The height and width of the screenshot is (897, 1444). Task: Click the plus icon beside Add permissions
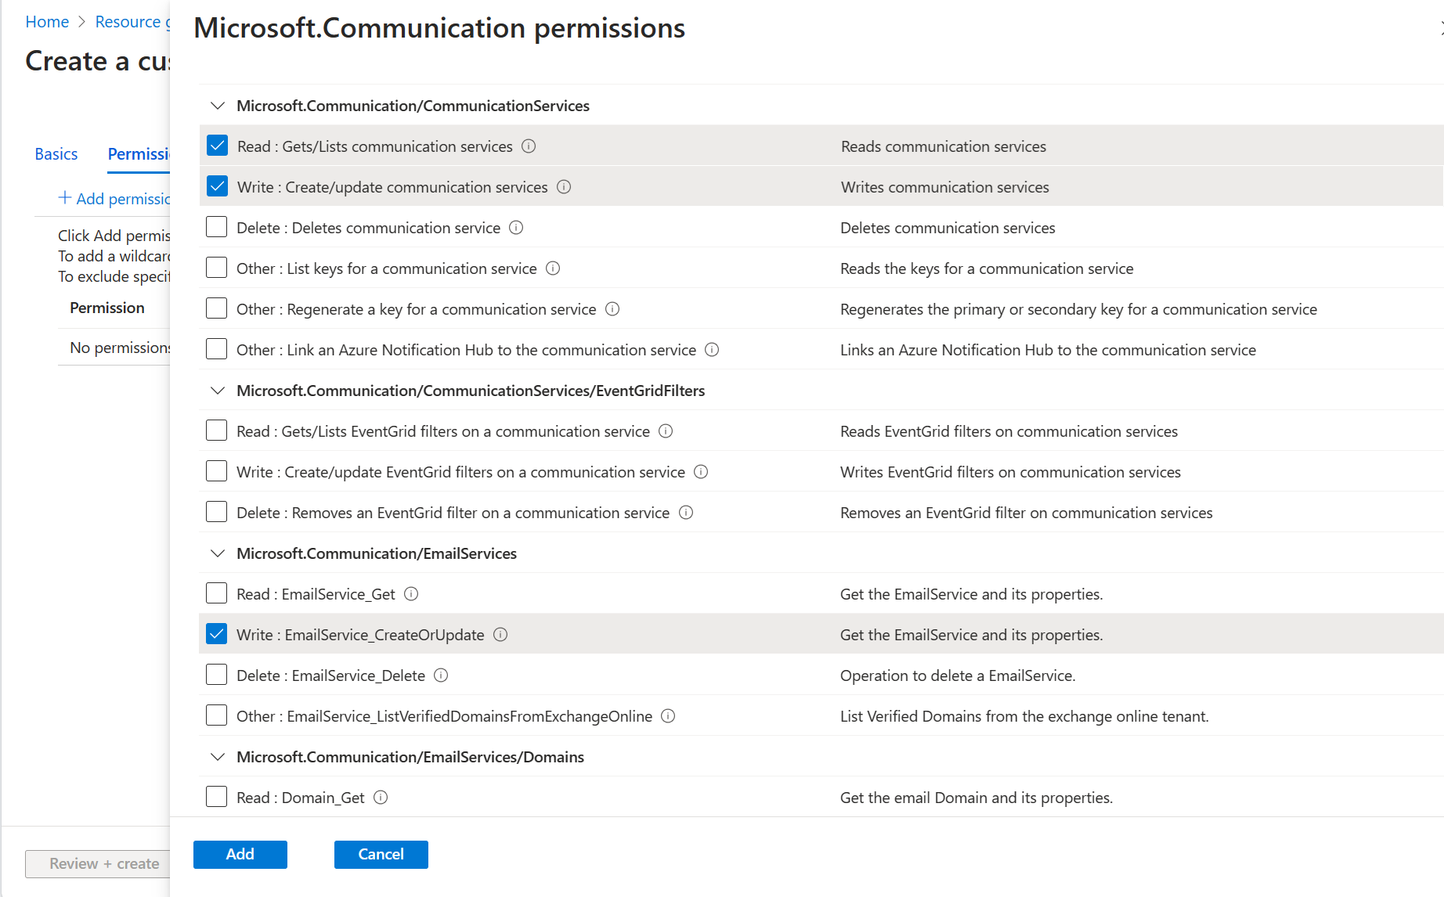tap(65, 198)
